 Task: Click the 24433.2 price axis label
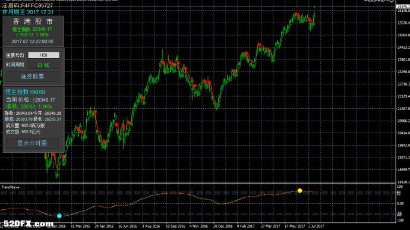pyautogui.click(x=403, y=48)
